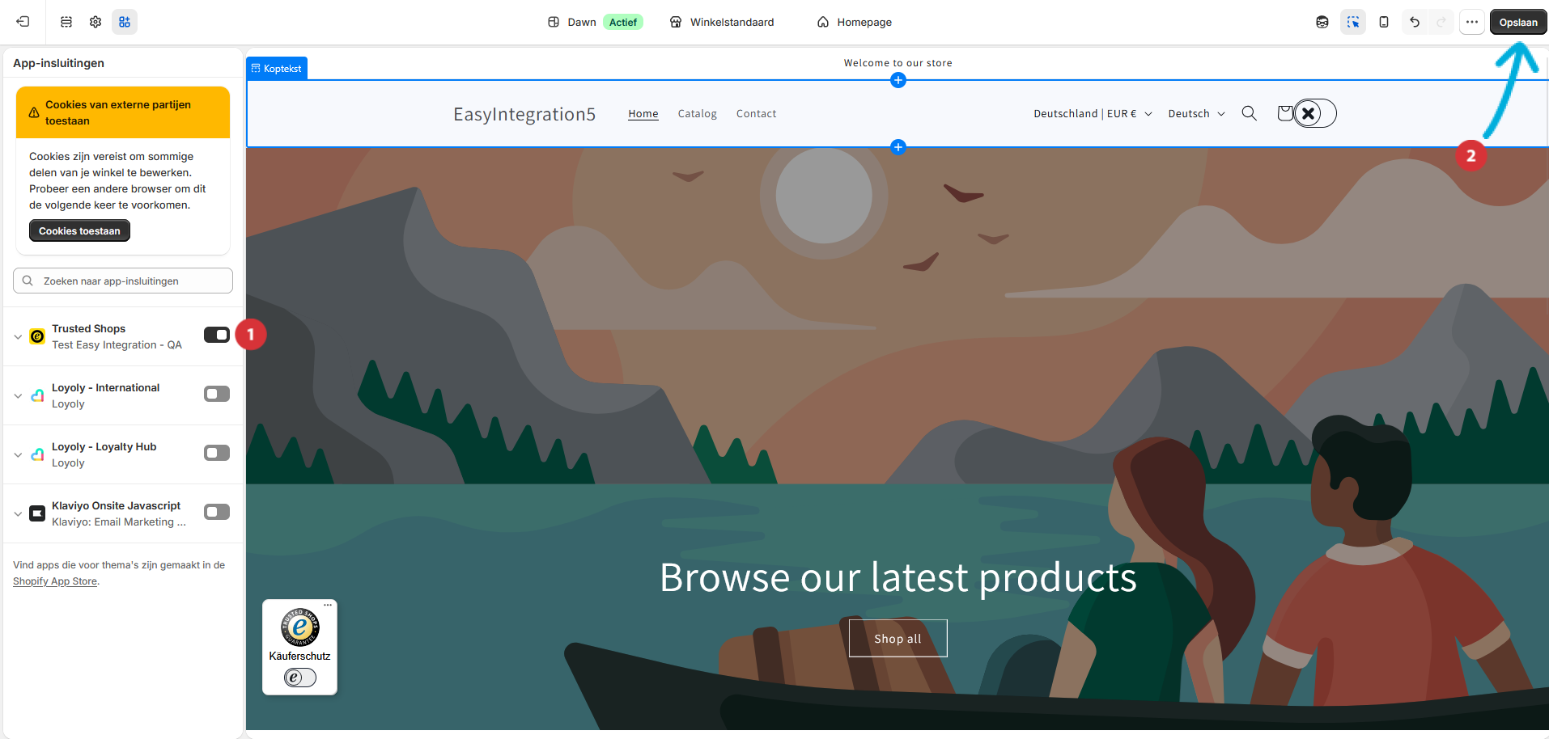Click the X circle icon beside cart

[x=1308, y=113]
